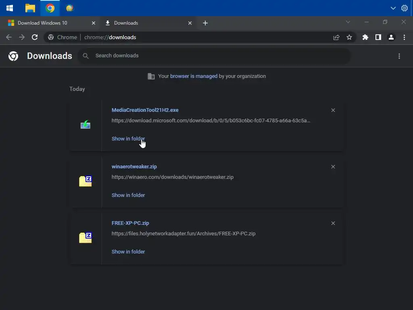This screenshot has height=310, width=413.
Task: Remove FREE-XP-PC.zip from the list
Action: point(333,223)
